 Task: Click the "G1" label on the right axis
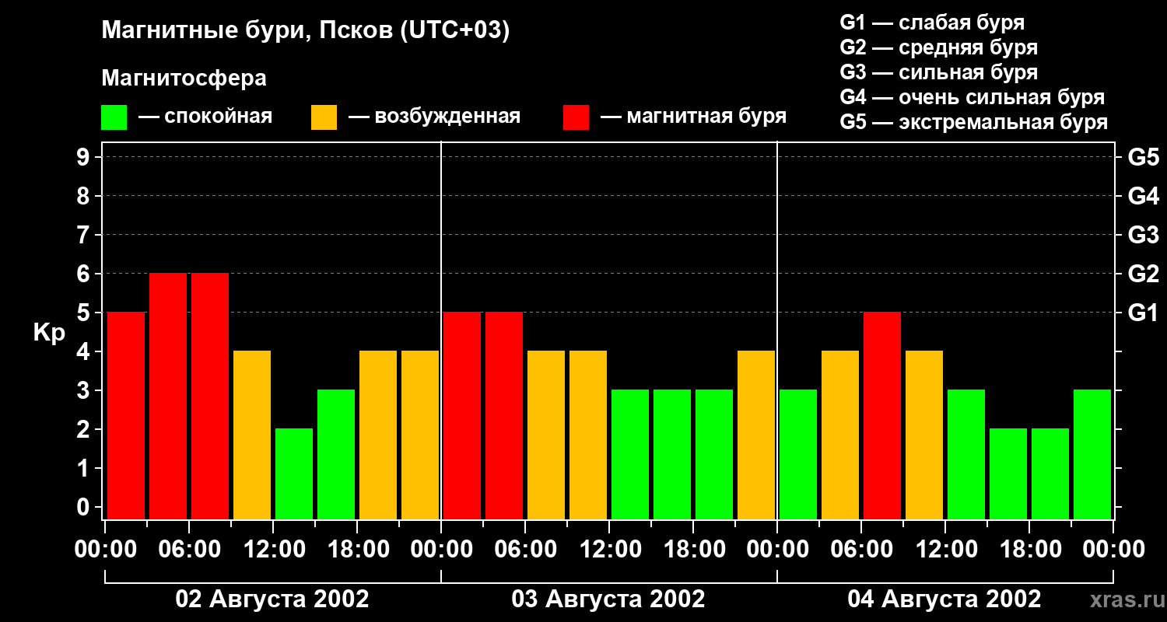click(x=1144, y=313)
